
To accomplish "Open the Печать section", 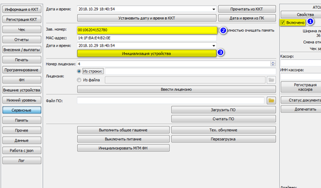I will click(x=22, y=60).
